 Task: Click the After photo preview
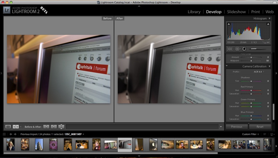pos(169,69)
